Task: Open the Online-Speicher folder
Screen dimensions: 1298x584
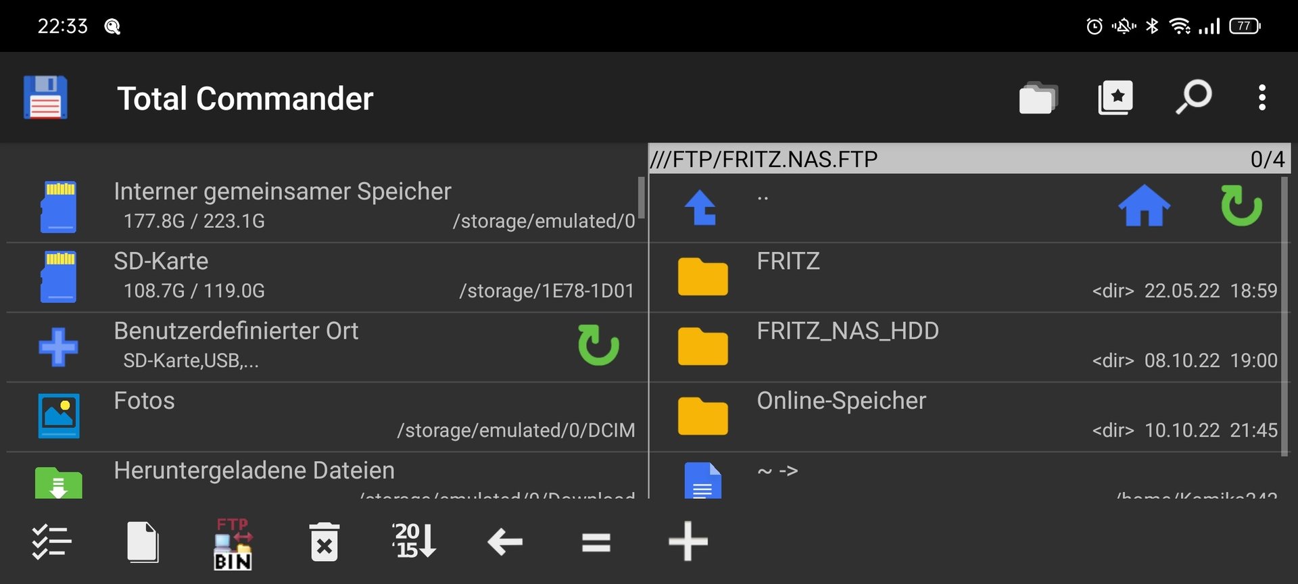Action: pos(841,401)
